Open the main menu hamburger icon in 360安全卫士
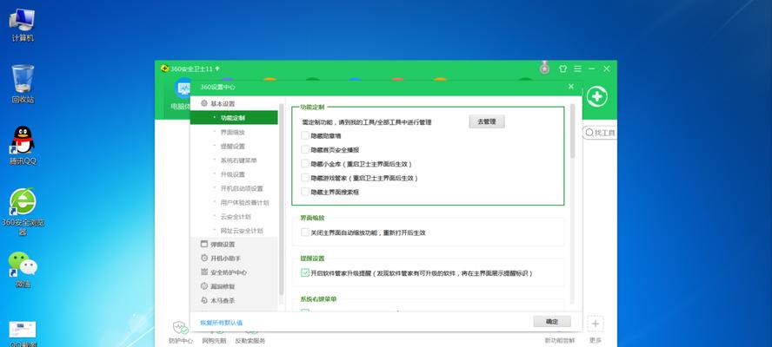Viewport: 772px width, 347px height. click(577, 69)
